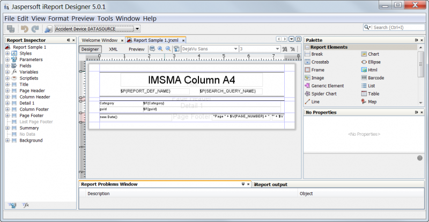Open the Format menu
This screenshot has width=429, height=222.
[x=58, y=18]
